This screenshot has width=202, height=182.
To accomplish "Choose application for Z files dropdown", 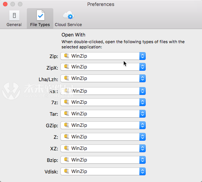I will pyautogui.click(x=103, y=137).
